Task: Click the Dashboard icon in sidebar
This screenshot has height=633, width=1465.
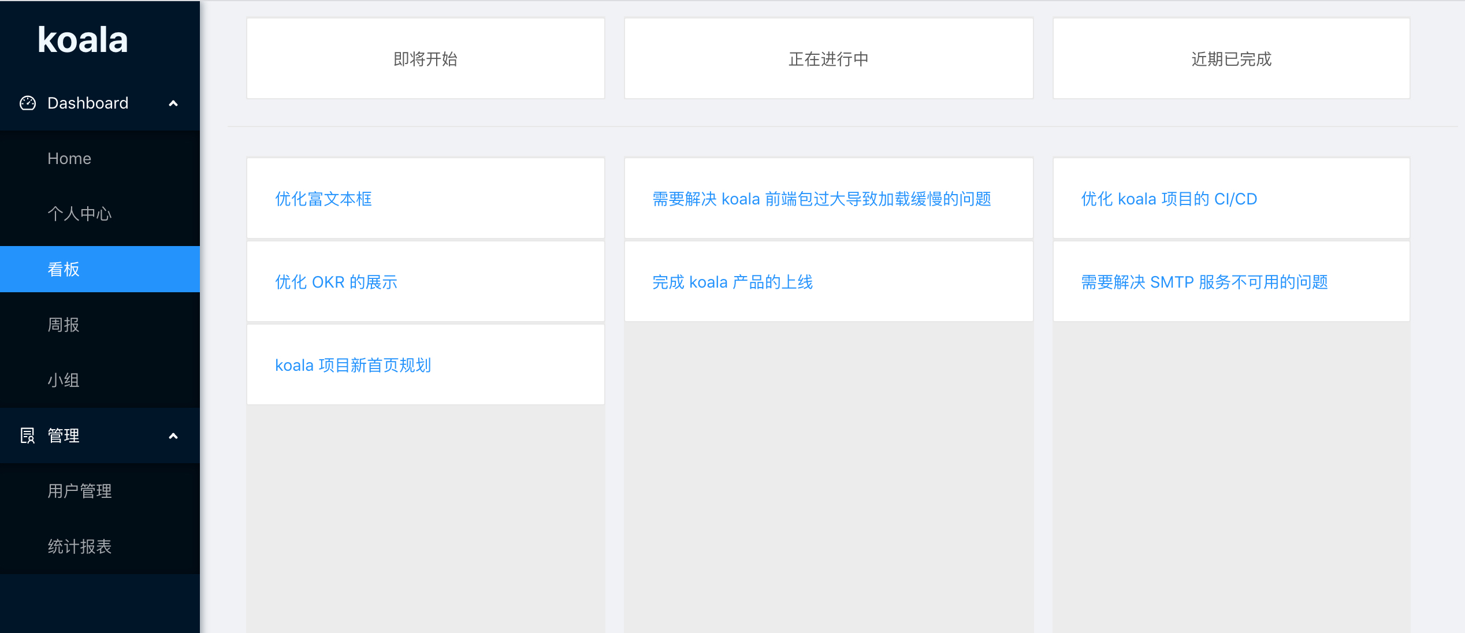Action: (x=26, y=103)
